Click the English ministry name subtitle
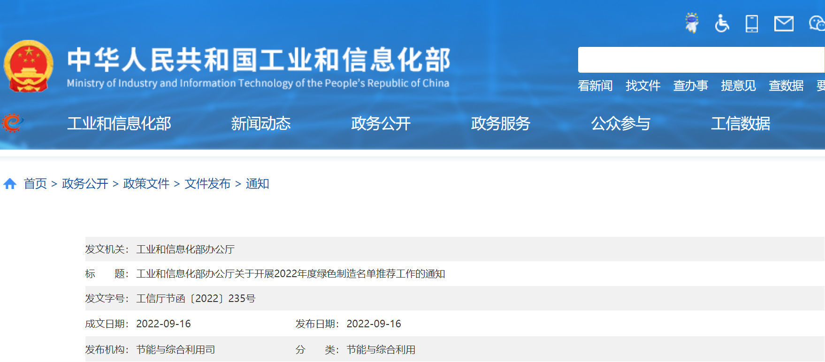This screenshot has width=825, height=362. 258,83
